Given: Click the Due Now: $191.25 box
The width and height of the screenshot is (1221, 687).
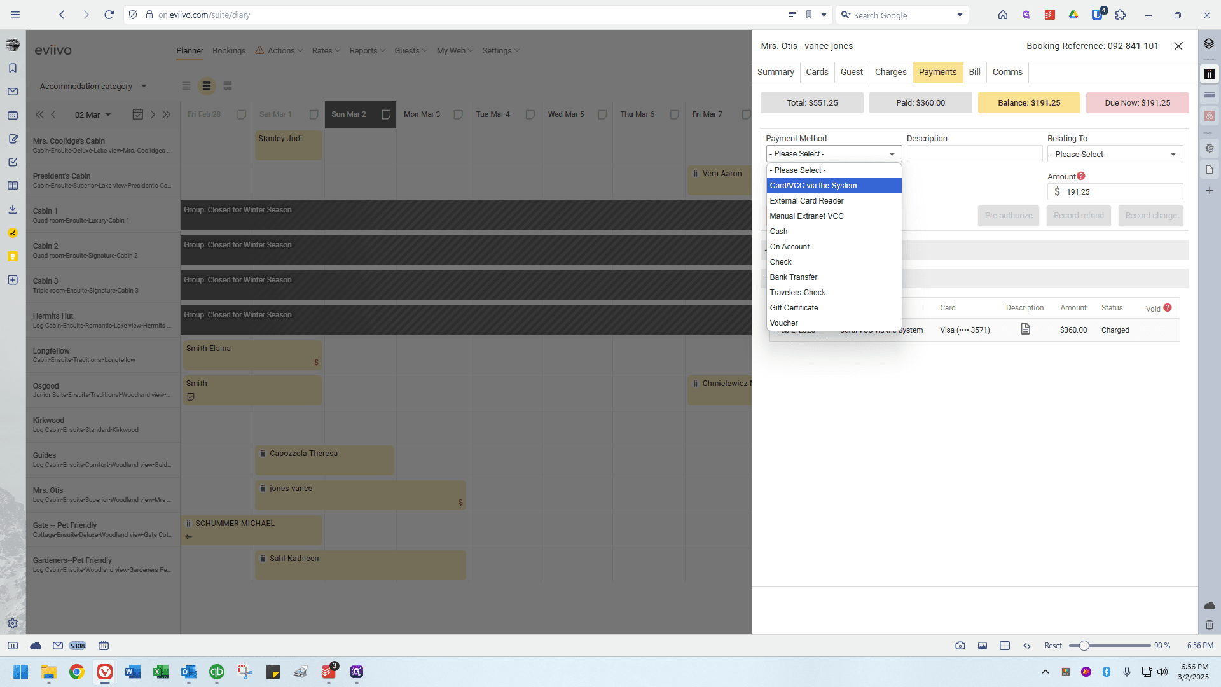Looking at the screenshot, I should tap(1137, 102).
